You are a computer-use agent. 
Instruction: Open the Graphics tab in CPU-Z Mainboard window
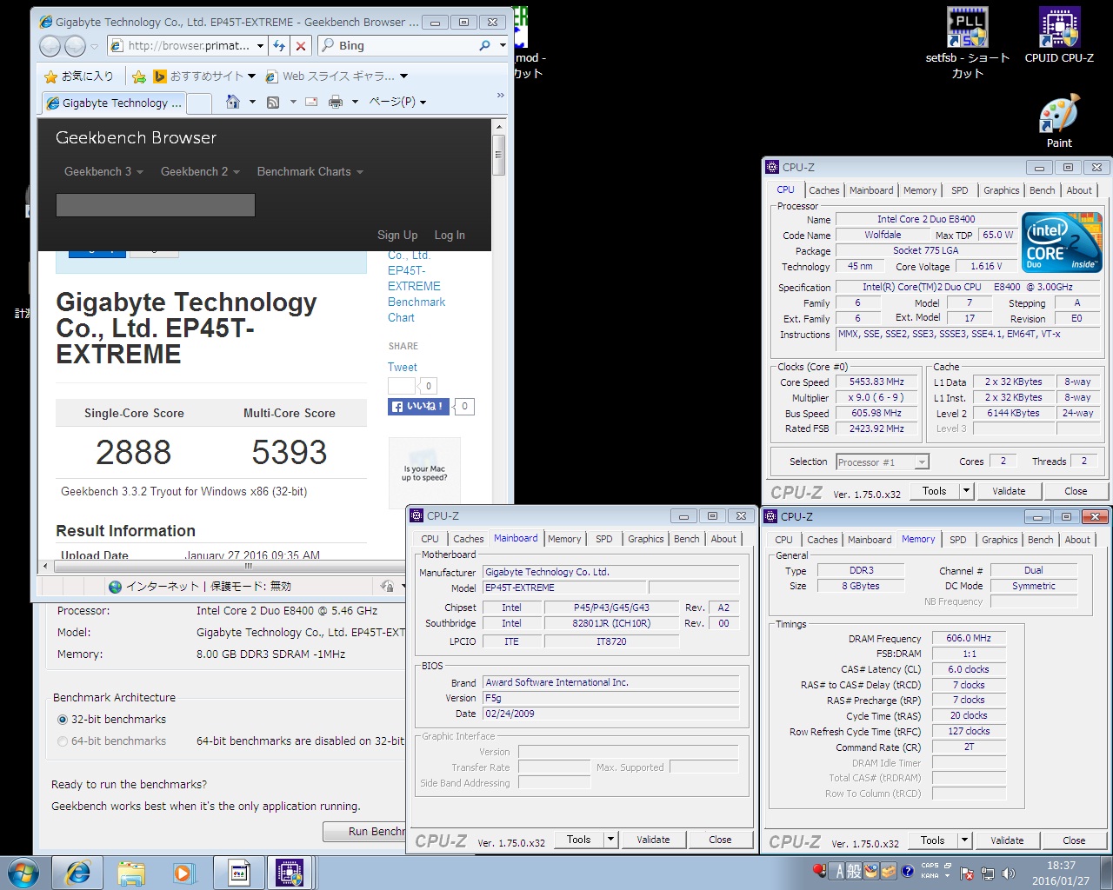pos(646,539)
